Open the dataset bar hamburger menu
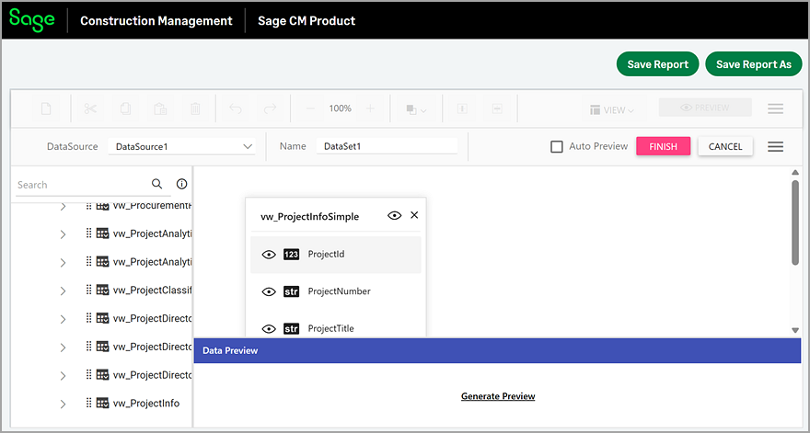 775,146
